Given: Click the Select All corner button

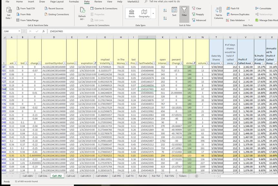Looking at the screenshot, I should click(4, 37).
